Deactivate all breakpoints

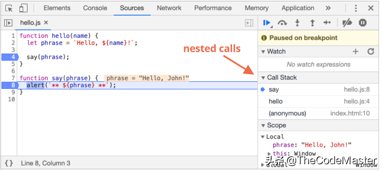(347, 23)
